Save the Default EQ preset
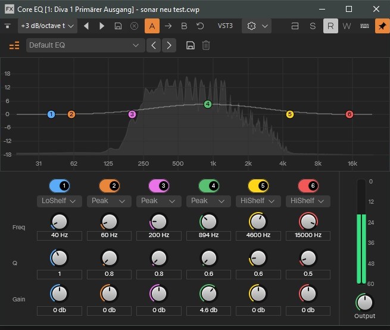This screenshot has height=330, width=390. [191, 45]
